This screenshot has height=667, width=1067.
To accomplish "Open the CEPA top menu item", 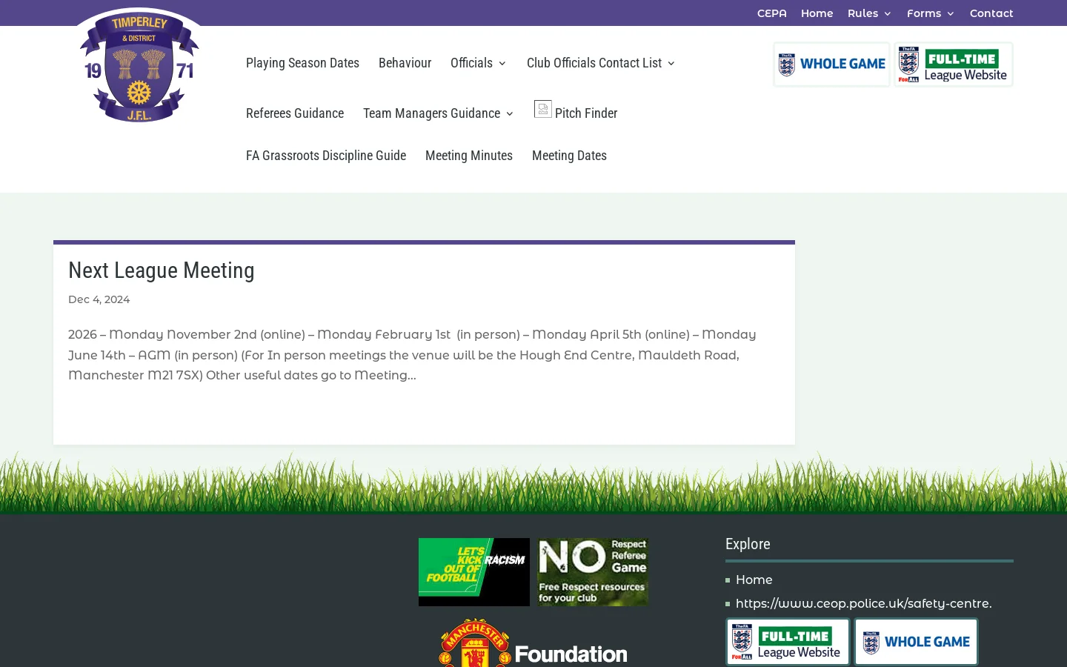I will [772, 13].
